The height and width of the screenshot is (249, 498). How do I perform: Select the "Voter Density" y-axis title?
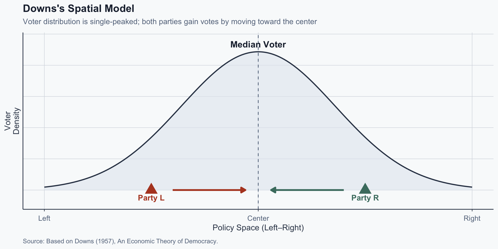click(12, 121)
